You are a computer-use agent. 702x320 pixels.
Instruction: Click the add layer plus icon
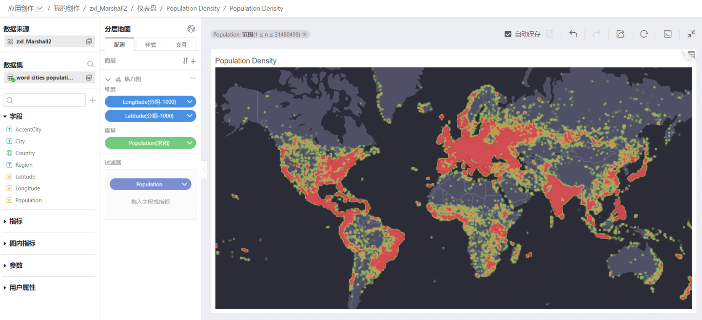tap(193, 61)
